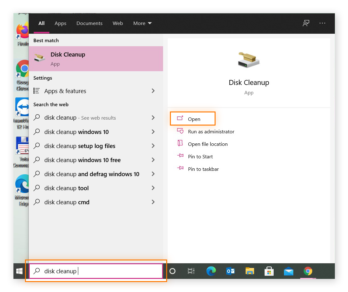Open the ellipsis options menu in search

pyautogui.click(x=322, y=23)
